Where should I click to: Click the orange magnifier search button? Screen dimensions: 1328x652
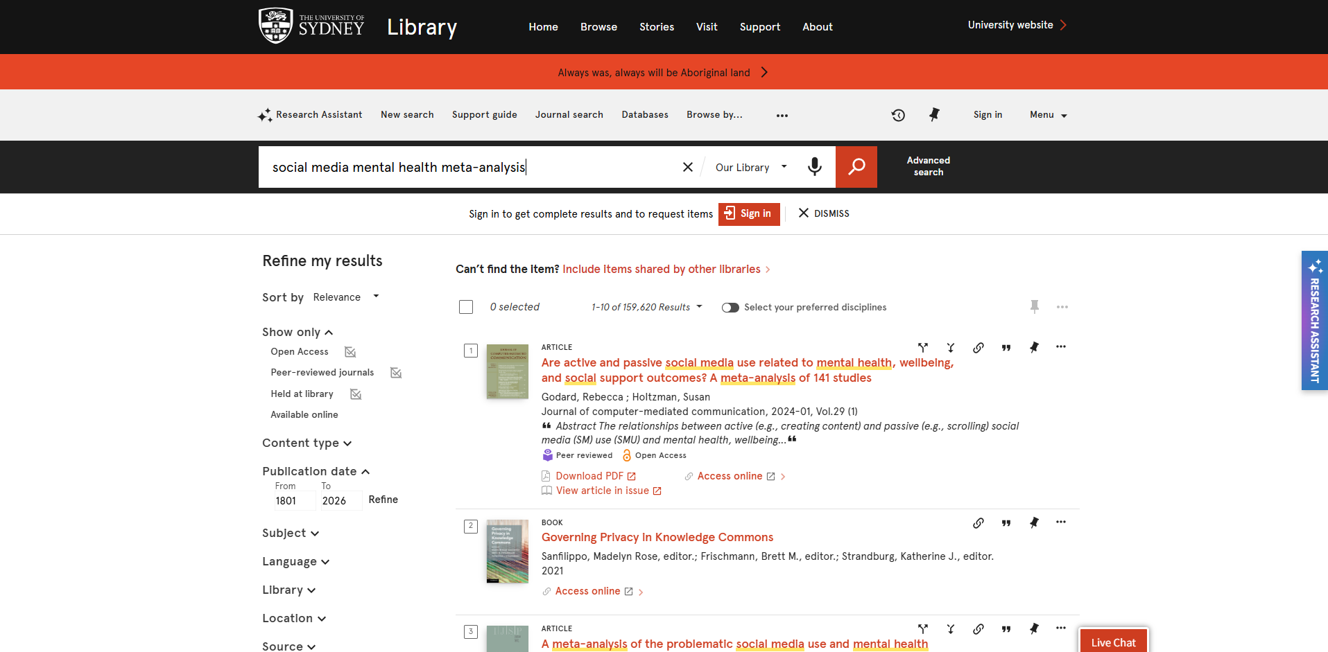[856, 167]
